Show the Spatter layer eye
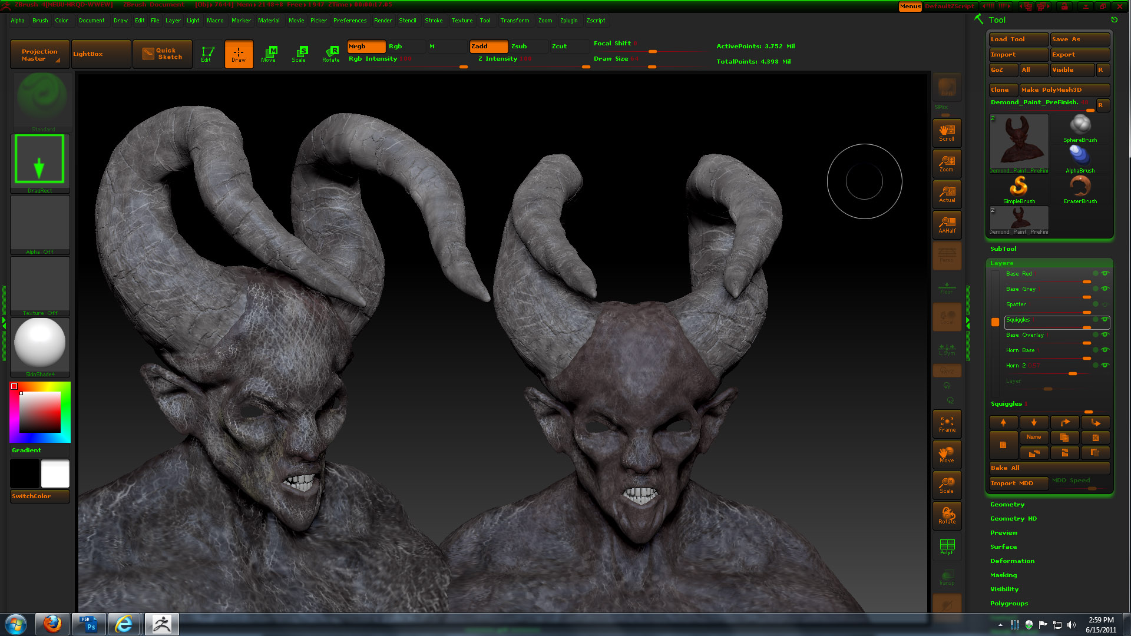 pyautogui.click(x=1105, y=304)
